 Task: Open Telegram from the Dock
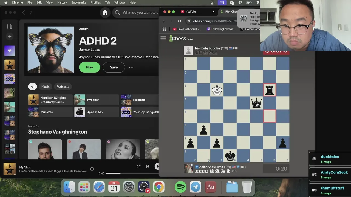(x=196, y=187)
